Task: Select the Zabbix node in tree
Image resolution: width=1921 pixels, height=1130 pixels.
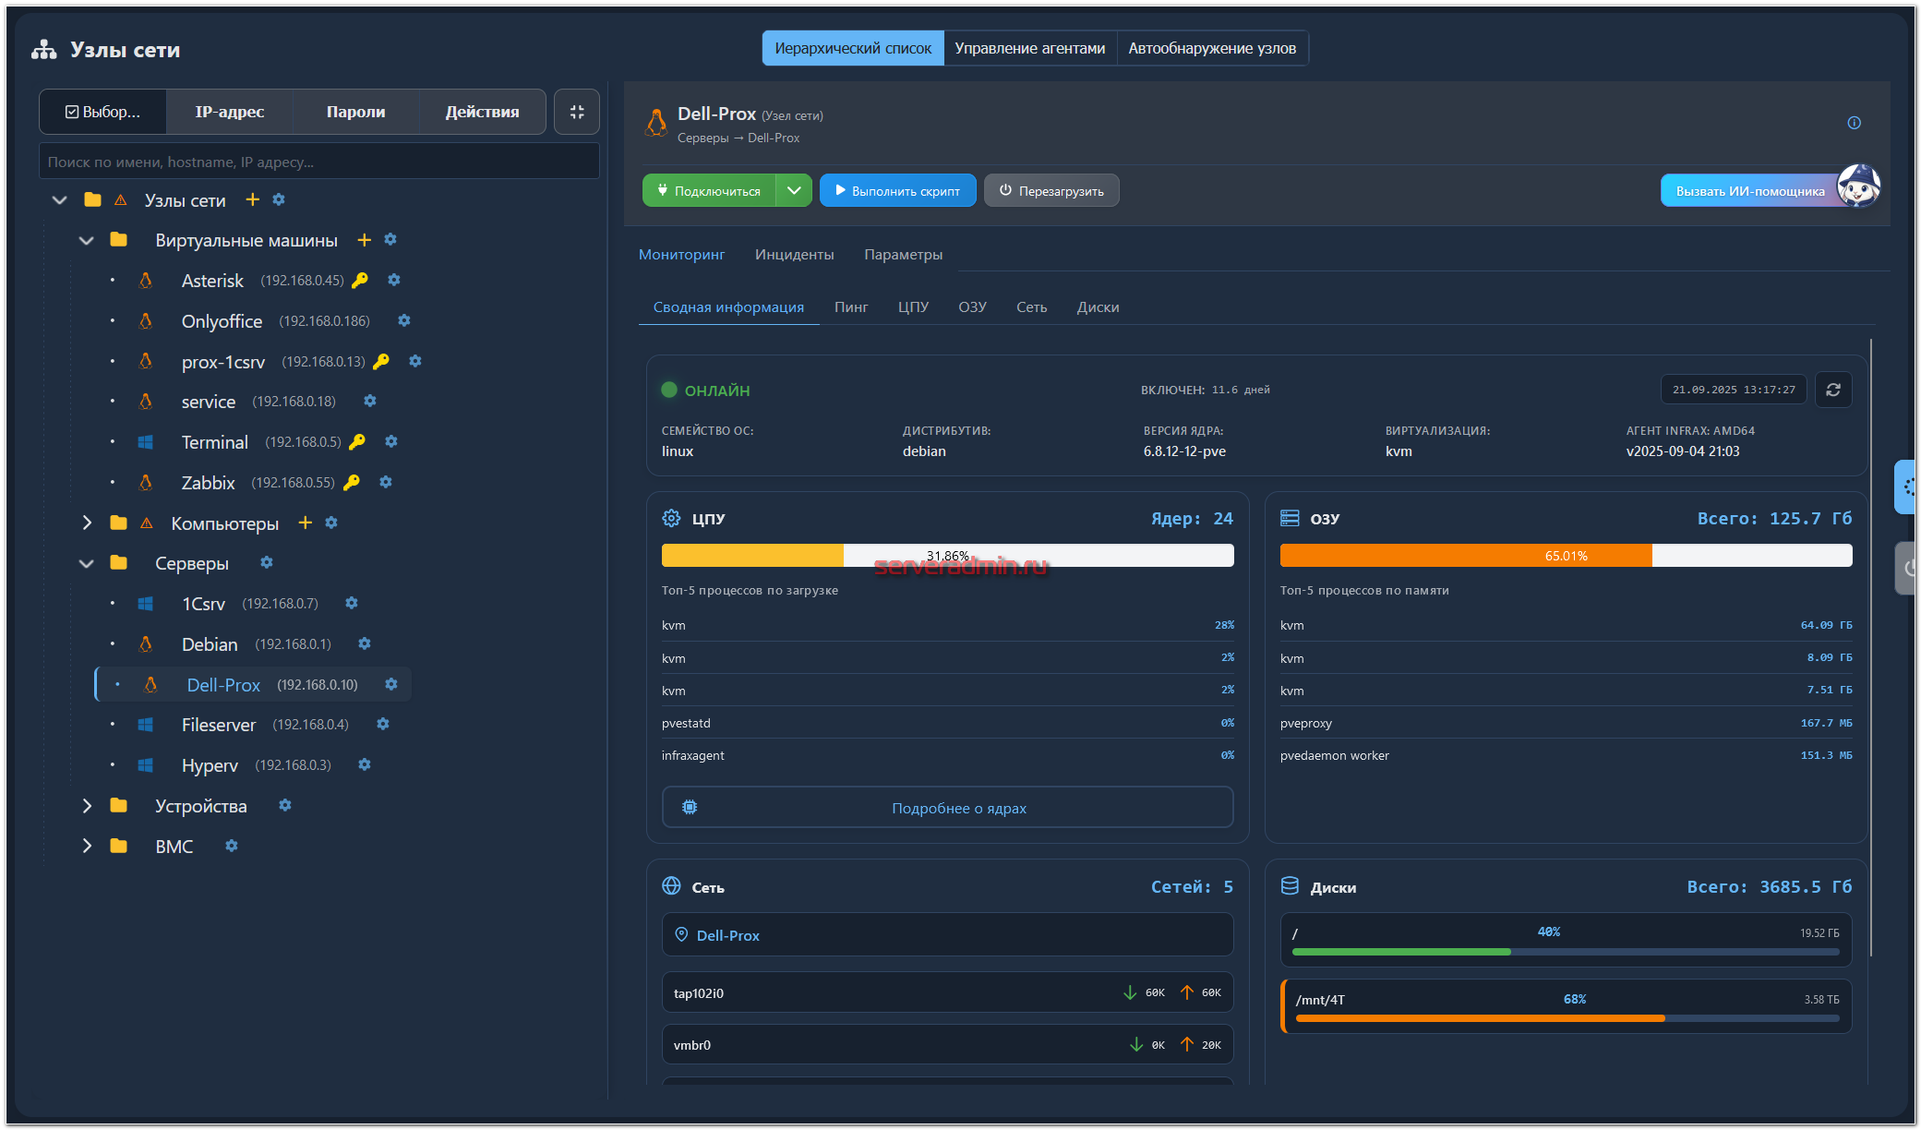Action: [x=208, y=482]
